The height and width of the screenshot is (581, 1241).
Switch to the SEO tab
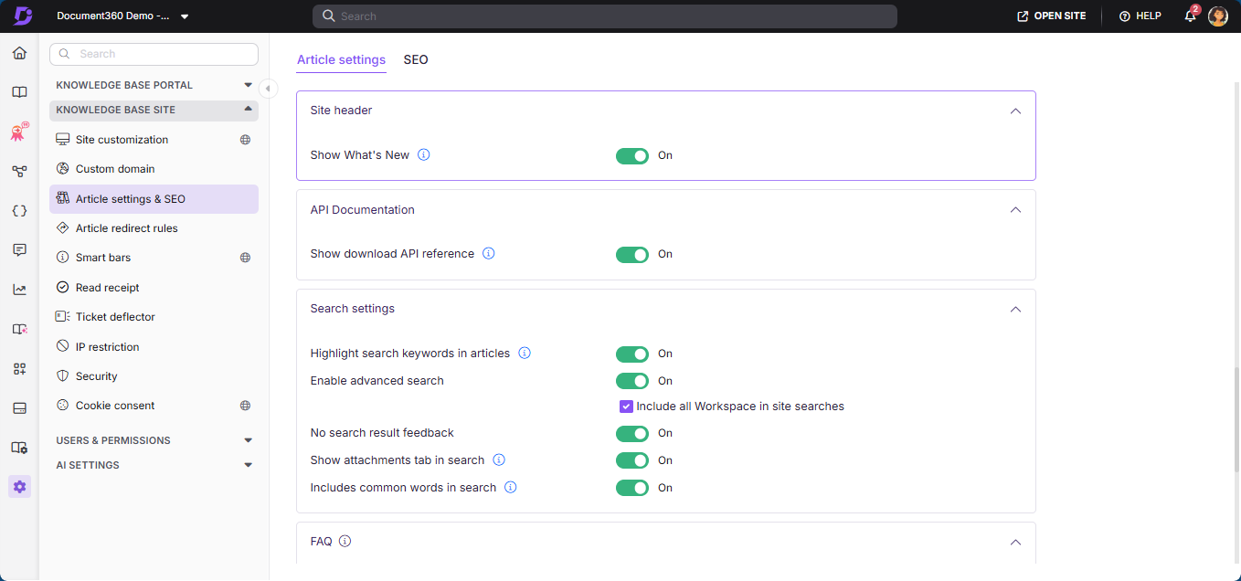coord(416,59)
